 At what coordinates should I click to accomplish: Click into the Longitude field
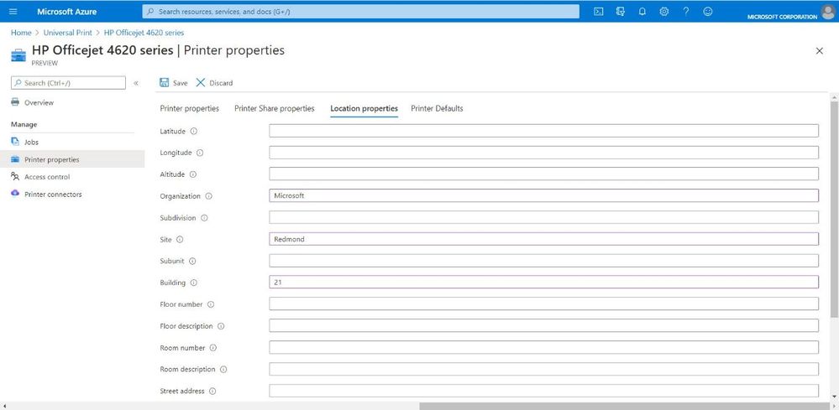(543, 153)
